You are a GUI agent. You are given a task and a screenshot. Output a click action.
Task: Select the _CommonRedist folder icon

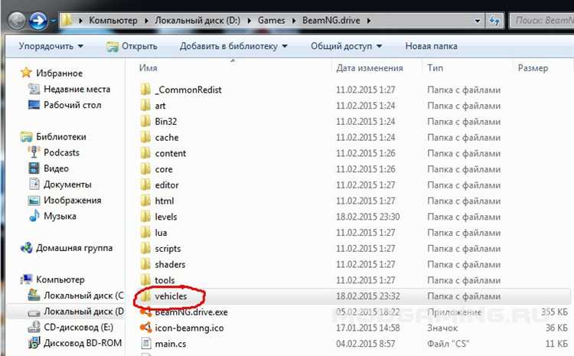point(145,90)
